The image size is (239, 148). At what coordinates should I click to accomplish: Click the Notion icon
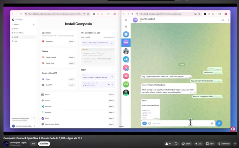click(x=43, y=95)
